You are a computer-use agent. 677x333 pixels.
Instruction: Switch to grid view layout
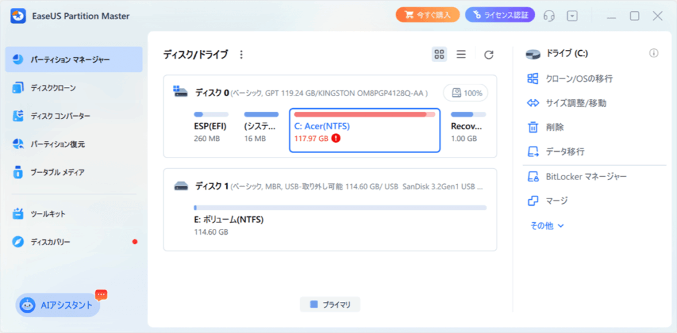tap(439, 55)
